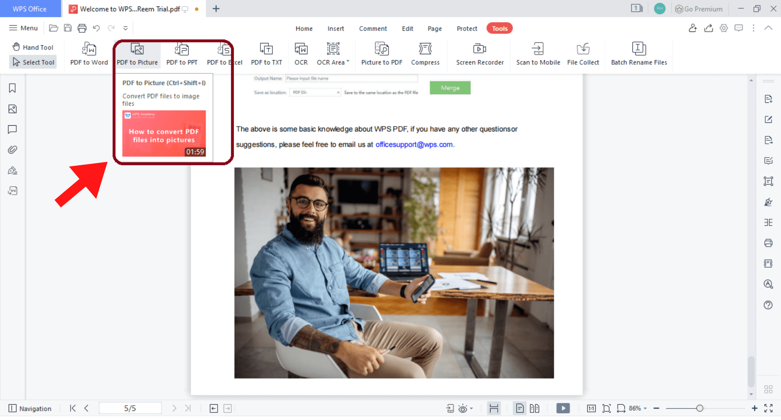This screenshot has width=781, height=420.
Task: Open the main Menu
Action: [23, 28]
